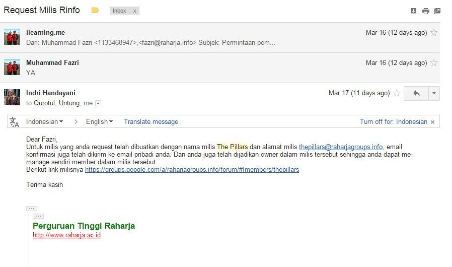Screen dimensions: 452x267
Task: Click the translate icon in the translation bar
Action: (14, 122)
